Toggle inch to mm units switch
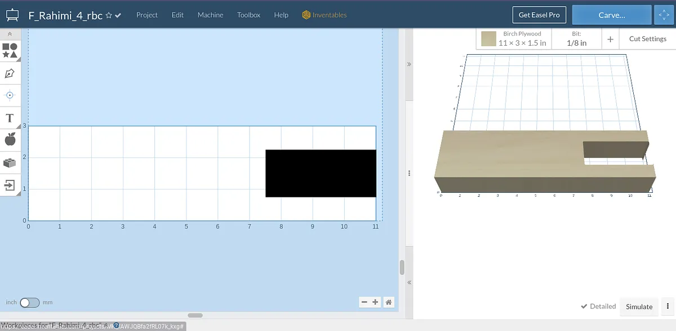 29,303
